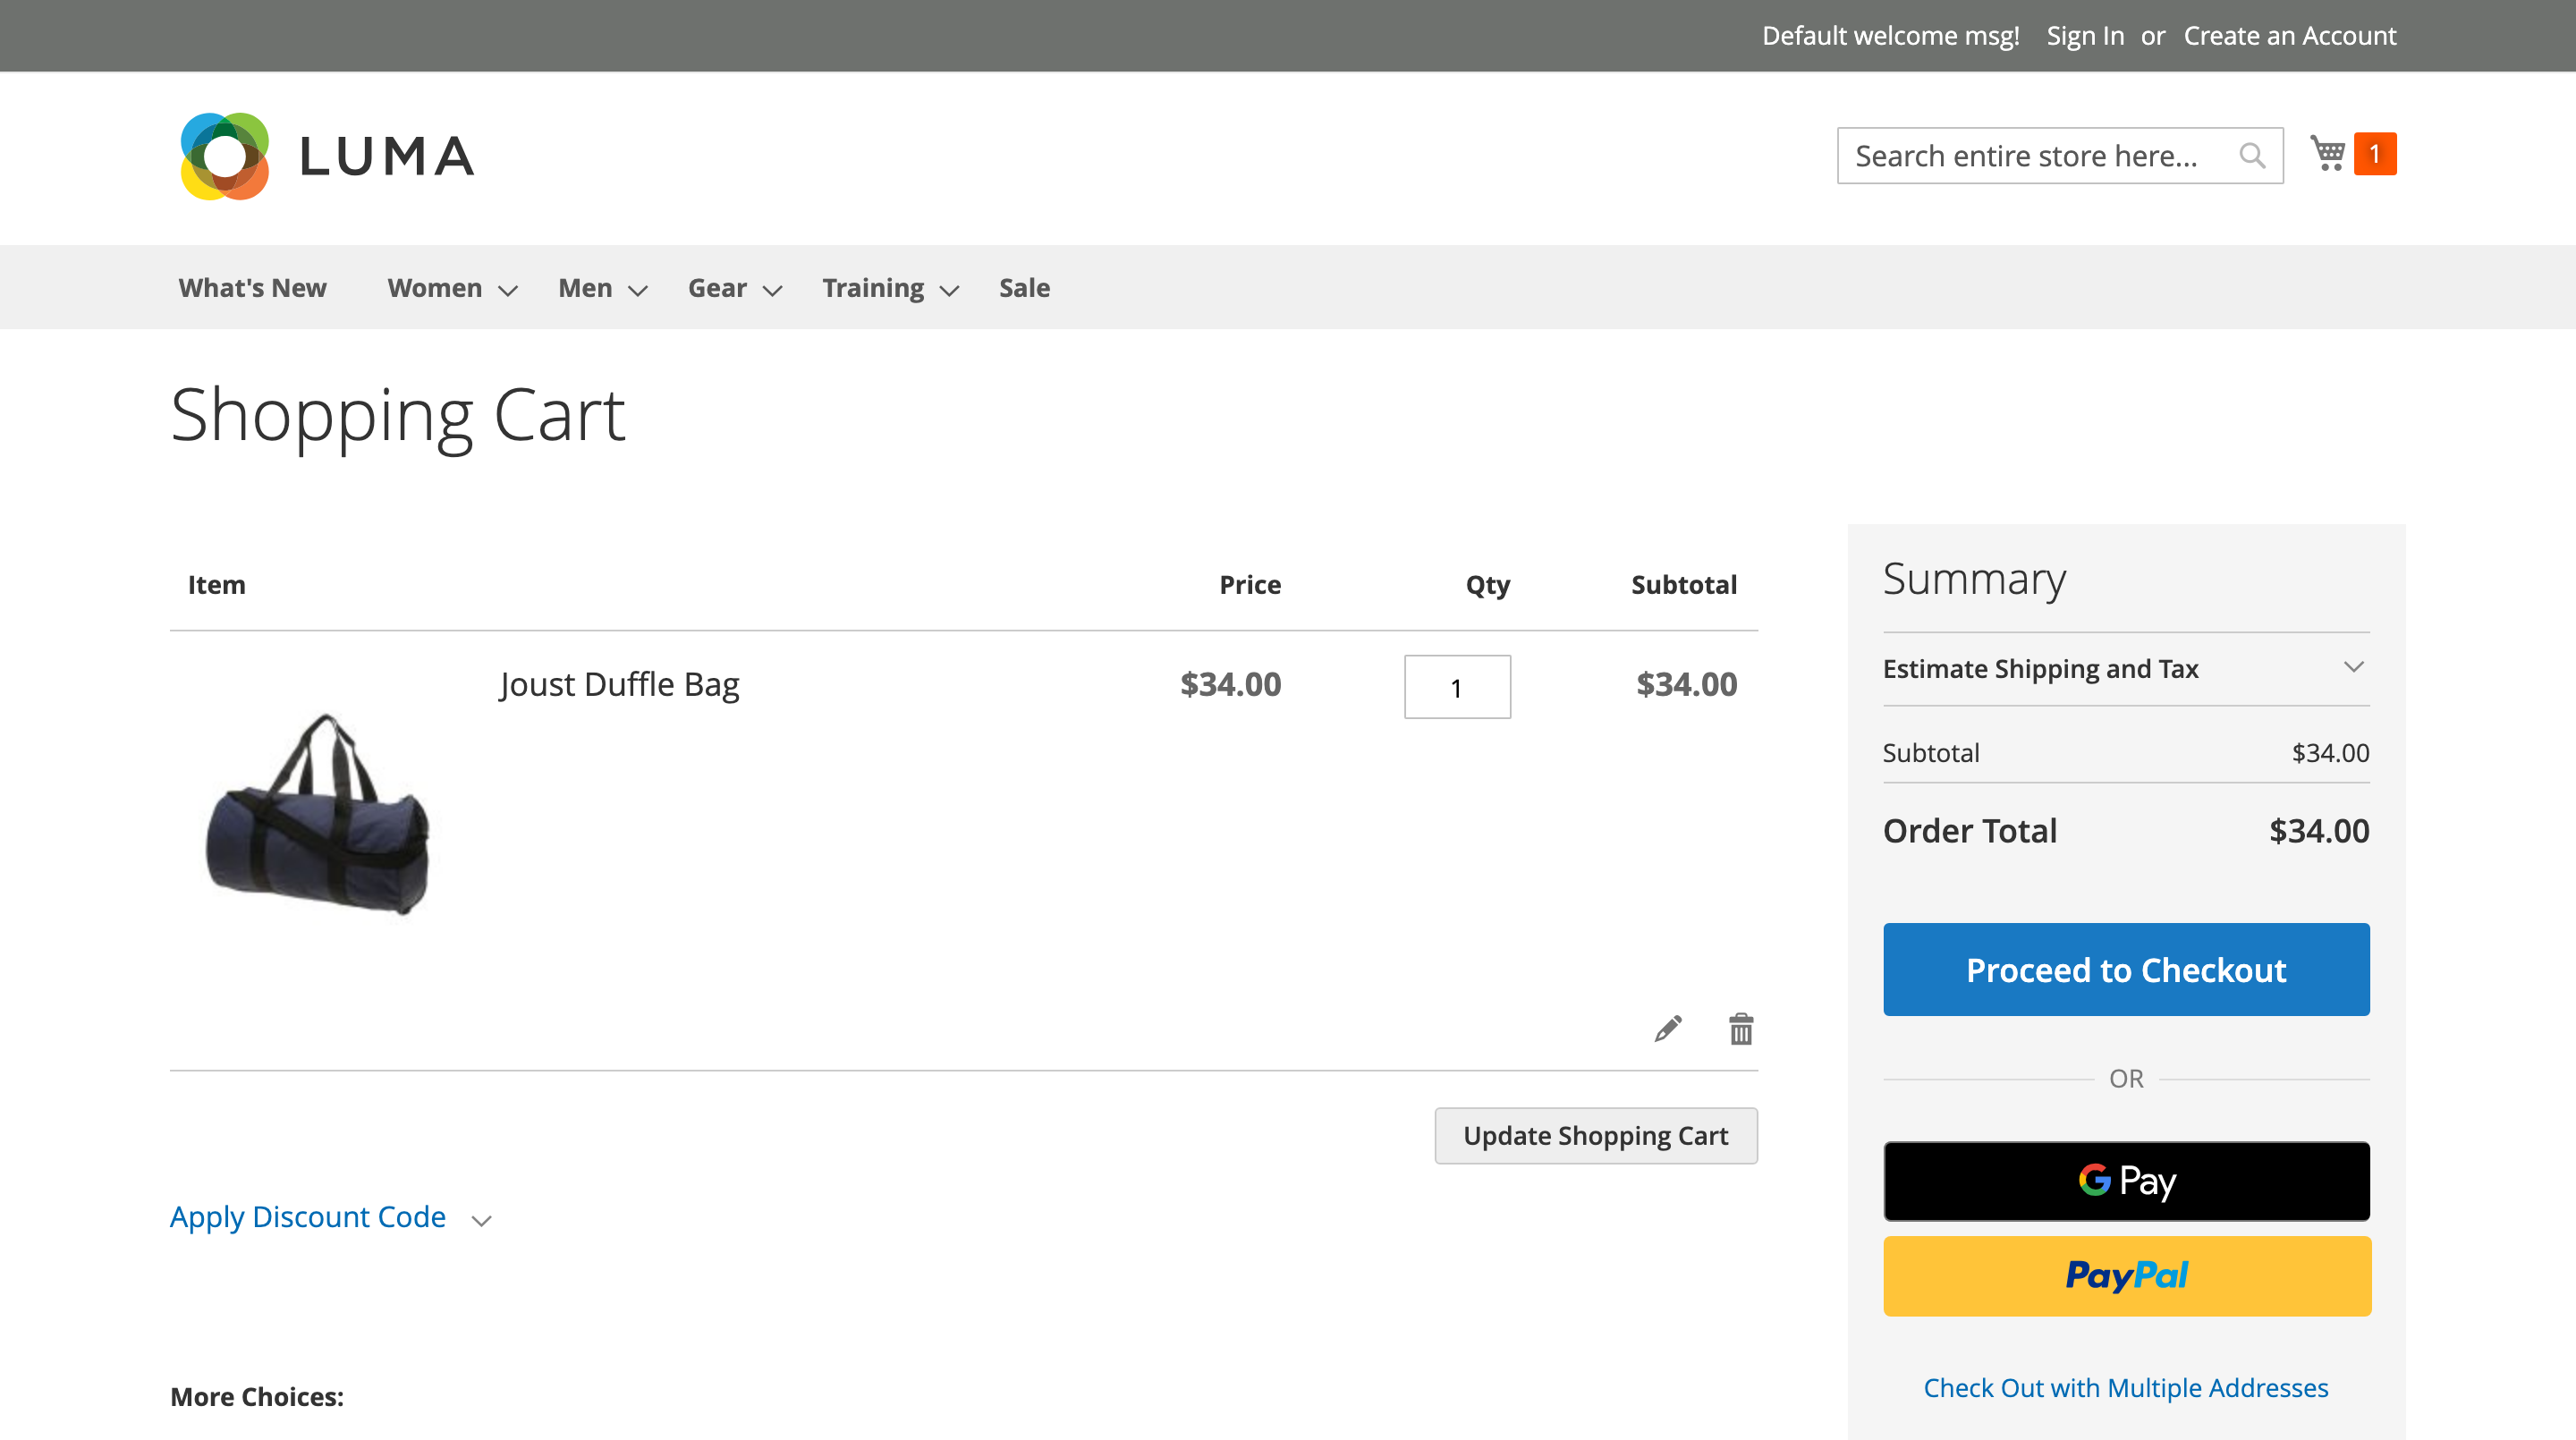The width and height of the screenshot is (2576, 1440).
Task: Click Proceed to Checkout button
Action: tap(2126, 970)
